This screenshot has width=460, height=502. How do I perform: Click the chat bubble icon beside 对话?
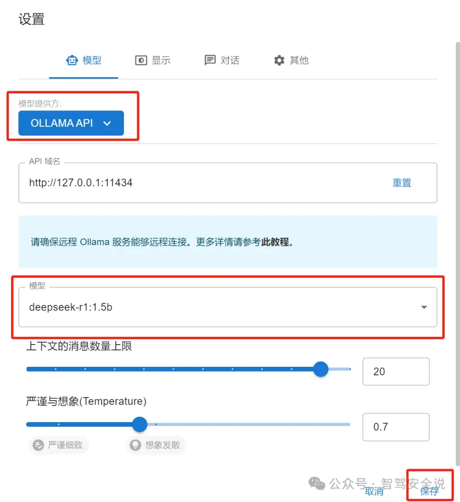coord(210,60)
